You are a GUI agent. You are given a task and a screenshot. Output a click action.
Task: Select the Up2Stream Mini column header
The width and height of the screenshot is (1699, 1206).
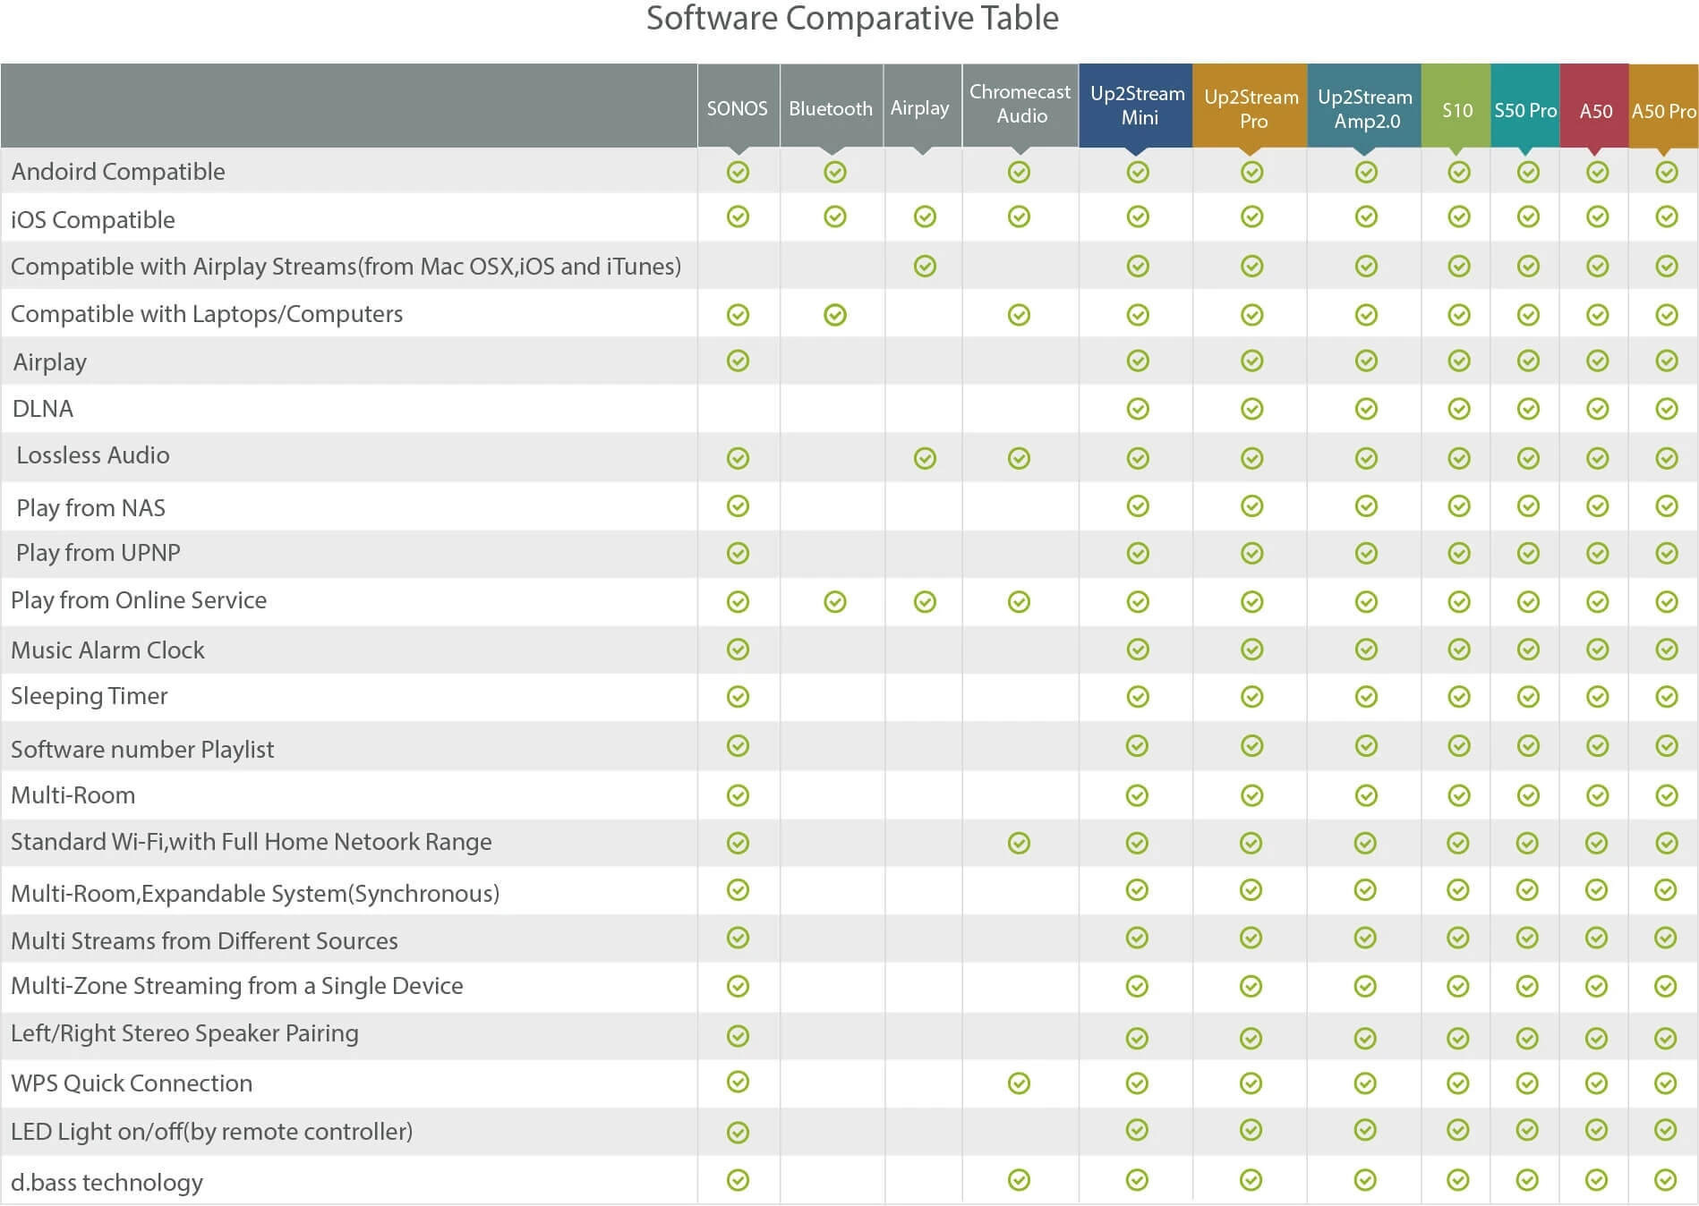pos(1137,106)
